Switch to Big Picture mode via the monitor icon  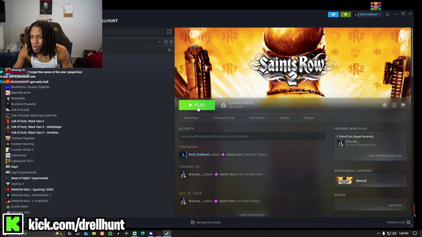click(x=387, y=14)
